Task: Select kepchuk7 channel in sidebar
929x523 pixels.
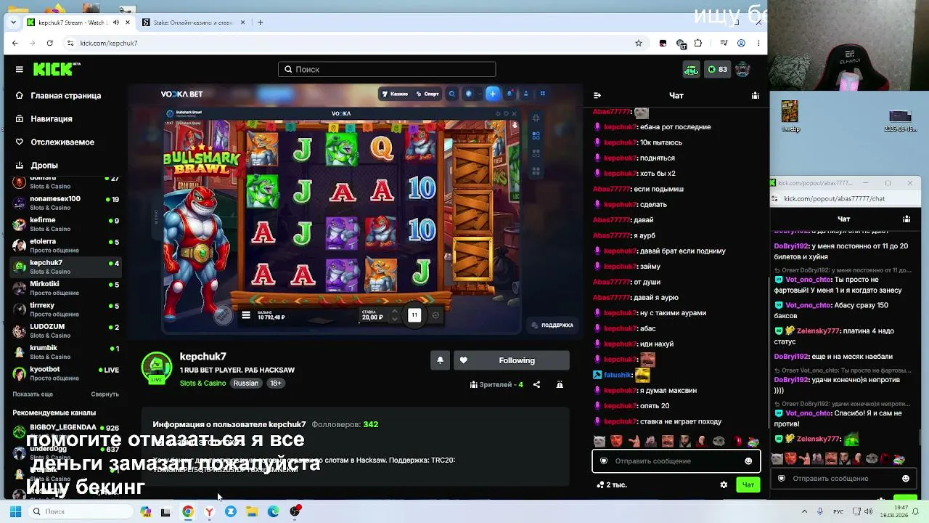Action: [x=65, y=267]
